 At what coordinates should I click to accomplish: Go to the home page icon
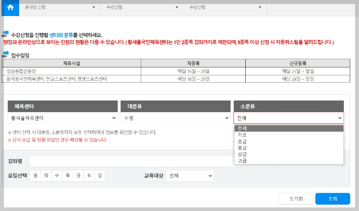tap(10, 8)
